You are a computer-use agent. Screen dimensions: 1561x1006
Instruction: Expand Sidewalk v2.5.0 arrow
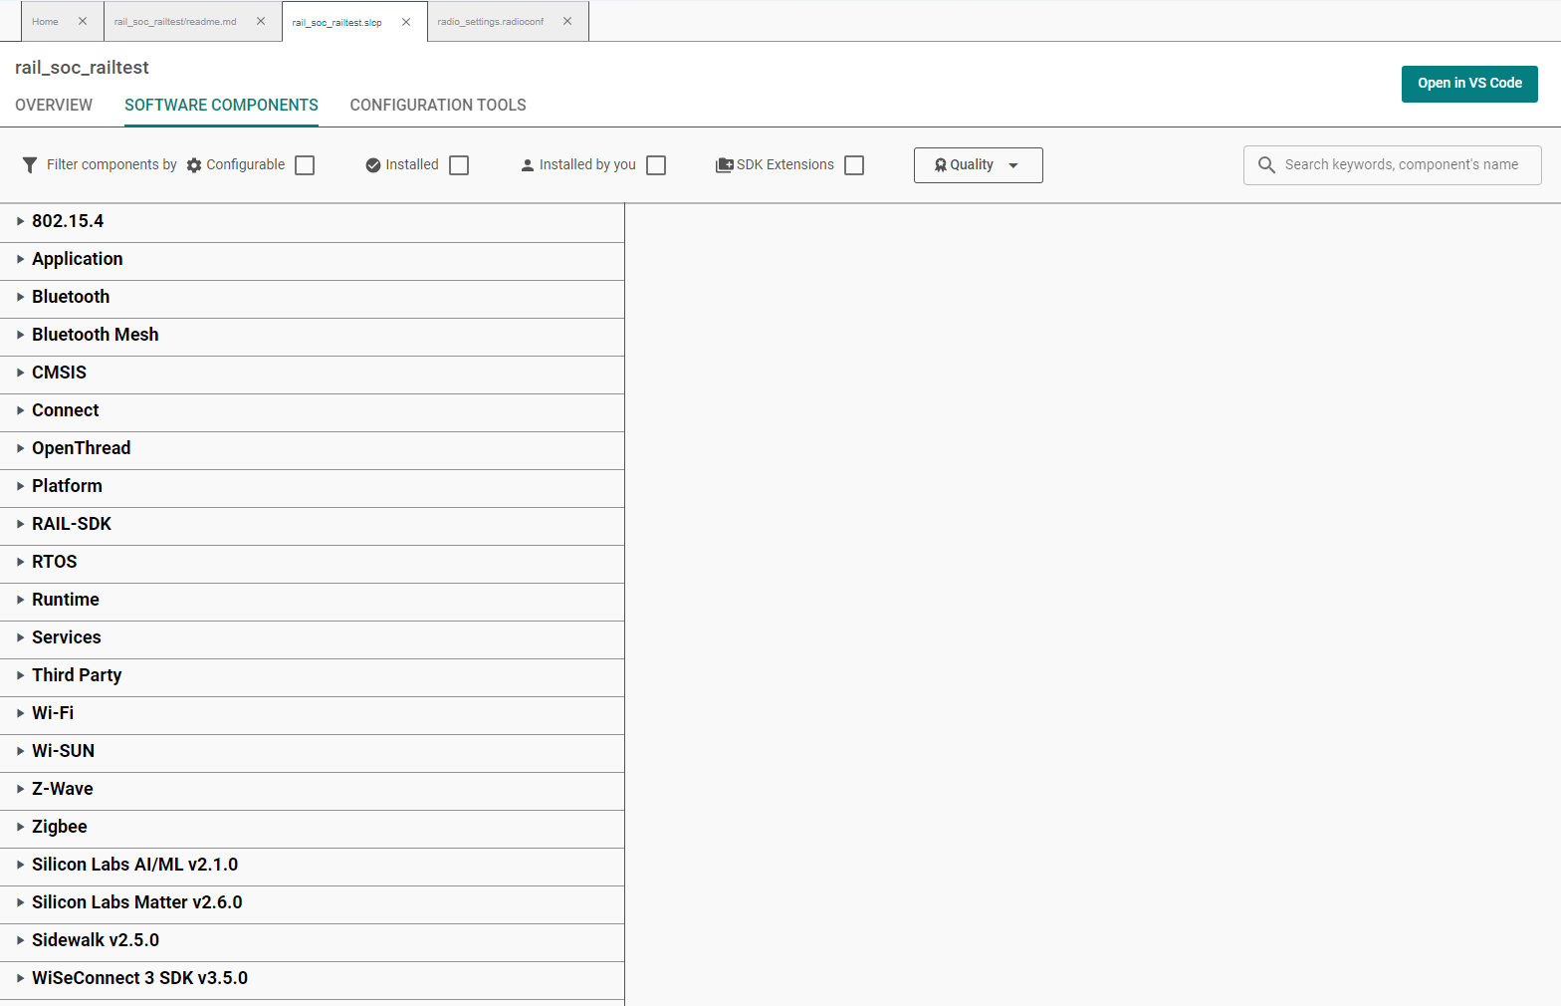[x=20, y=940]
